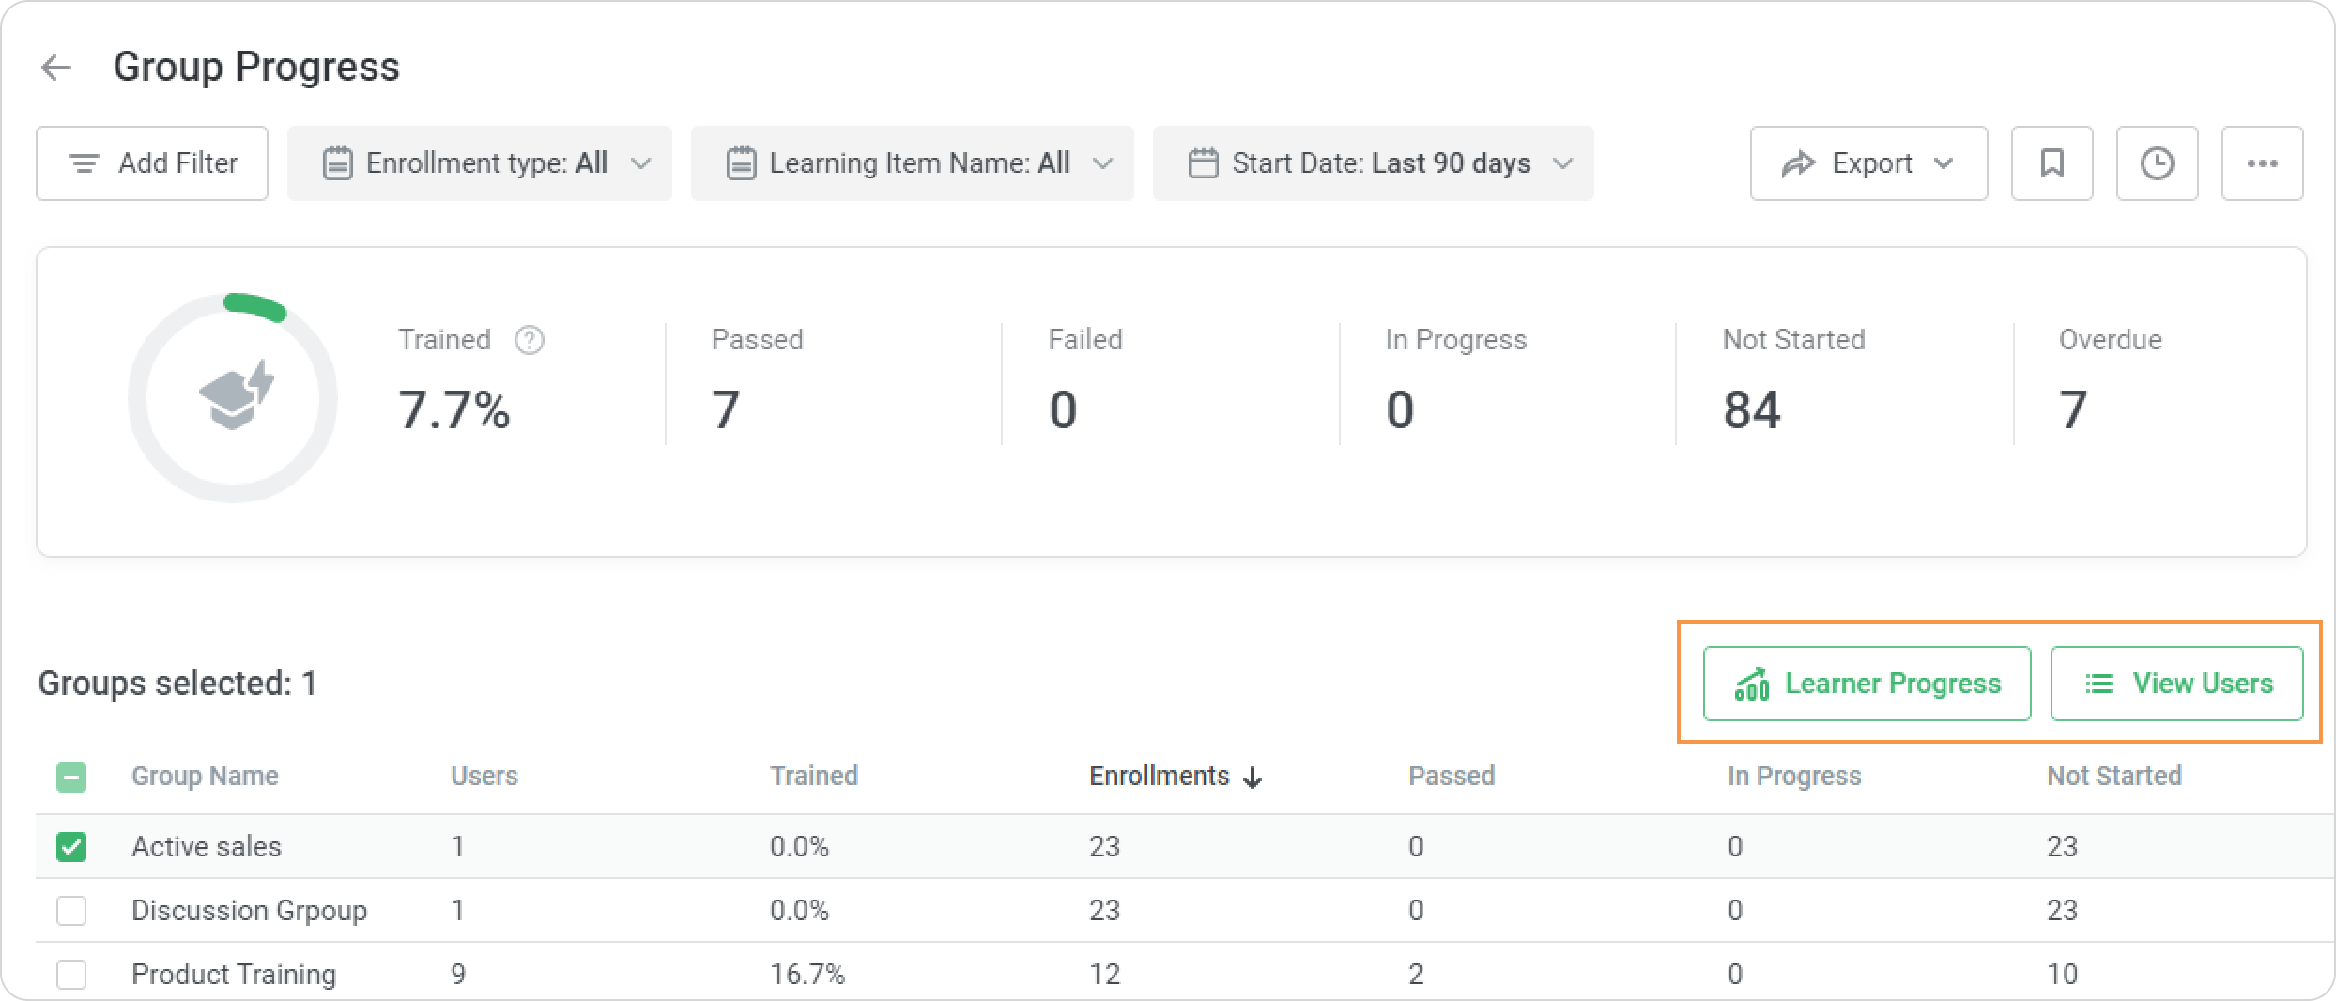Image resolution: width=2336 pixels, height=1001 pixels.
Task: Click the Add Filter lines icon
Action: (x=85, y=163)
